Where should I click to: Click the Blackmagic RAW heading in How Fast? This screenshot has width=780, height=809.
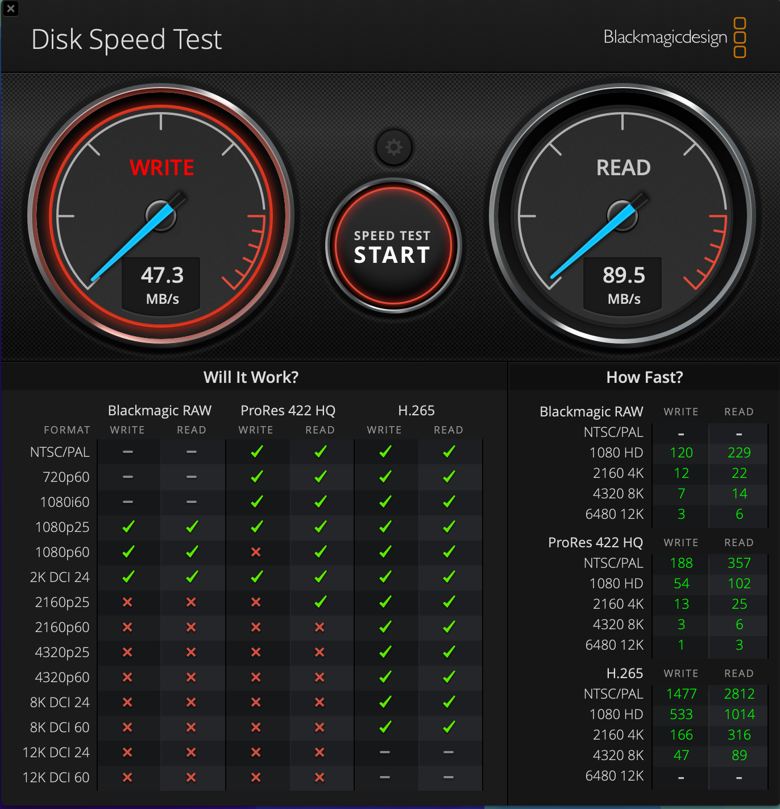[591, 411]
